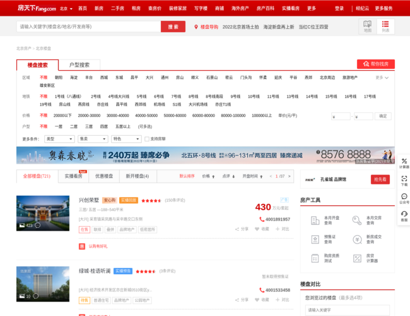Sort listings by 开盘时间

pyautogui.click(x=252, y=176)
